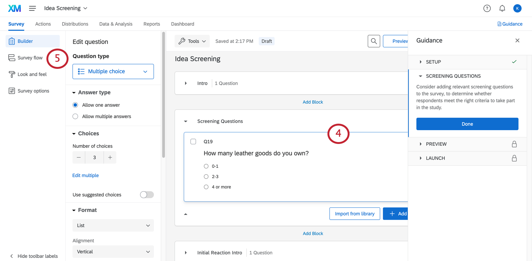Select the 2-3 answer choice
Viewport: 532px width, 261px height.
(x=206, y=177)
